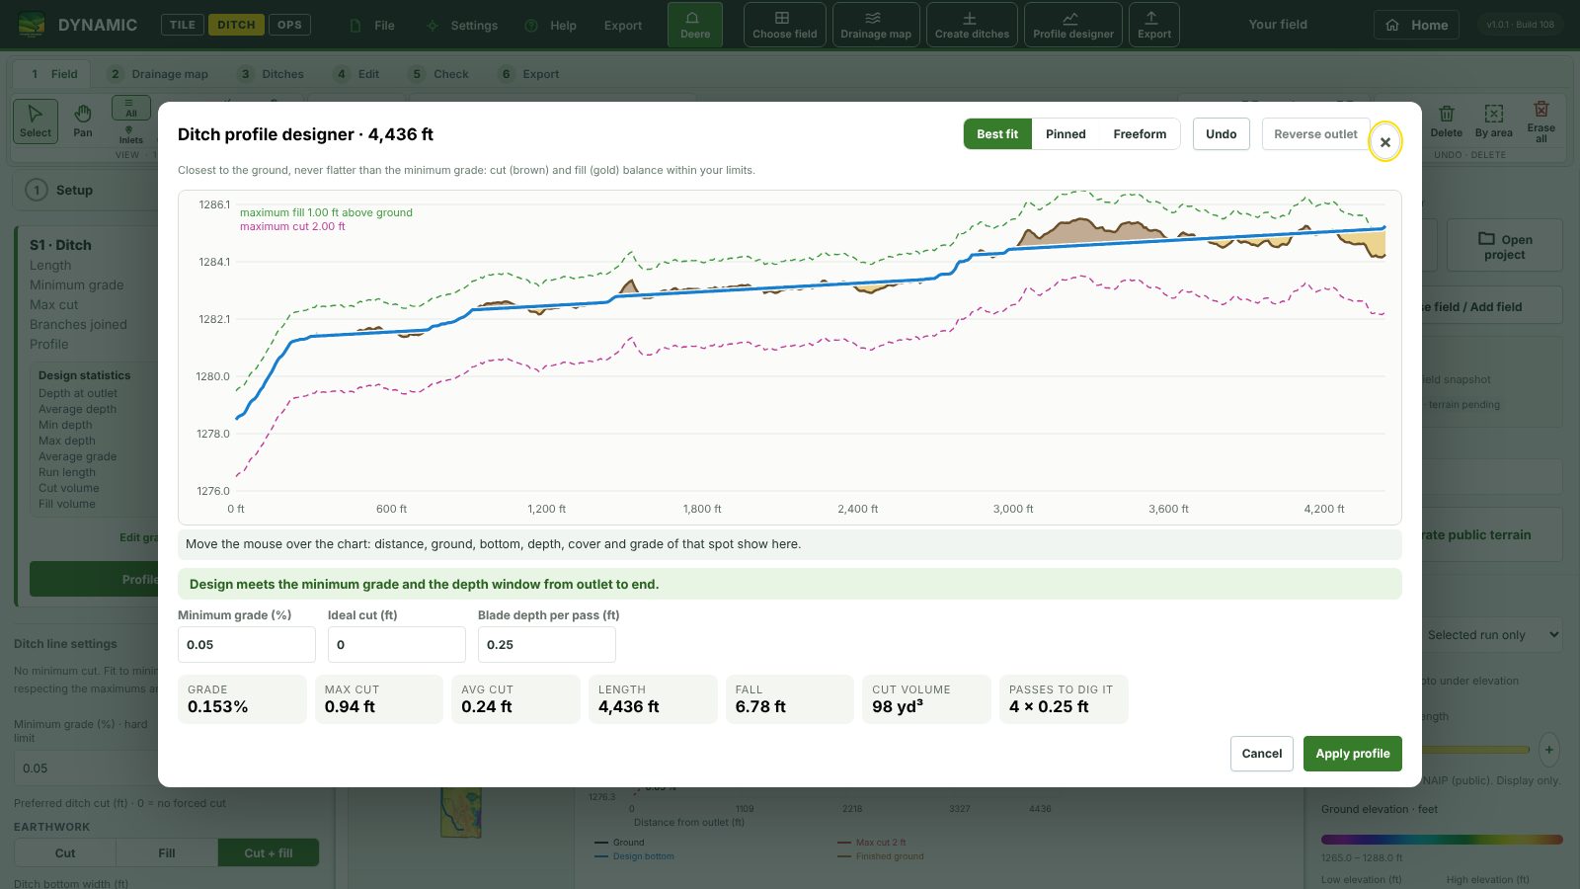Open Create ditches in top toolbar
1580x889 pixels.
[x=973, y=25]
